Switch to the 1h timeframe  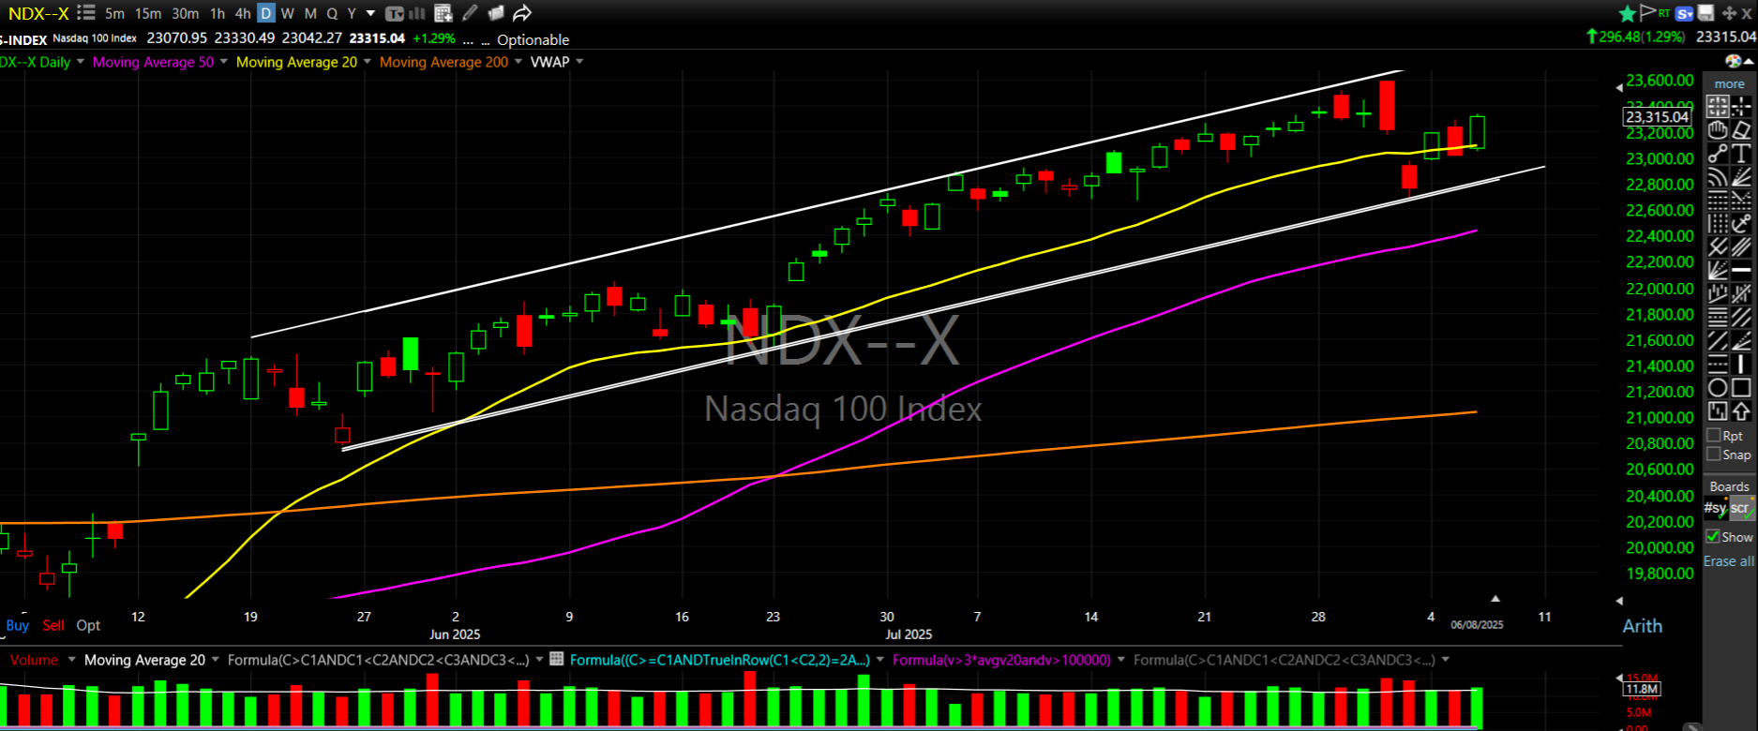pyautogui.click(x=218, y=13)
